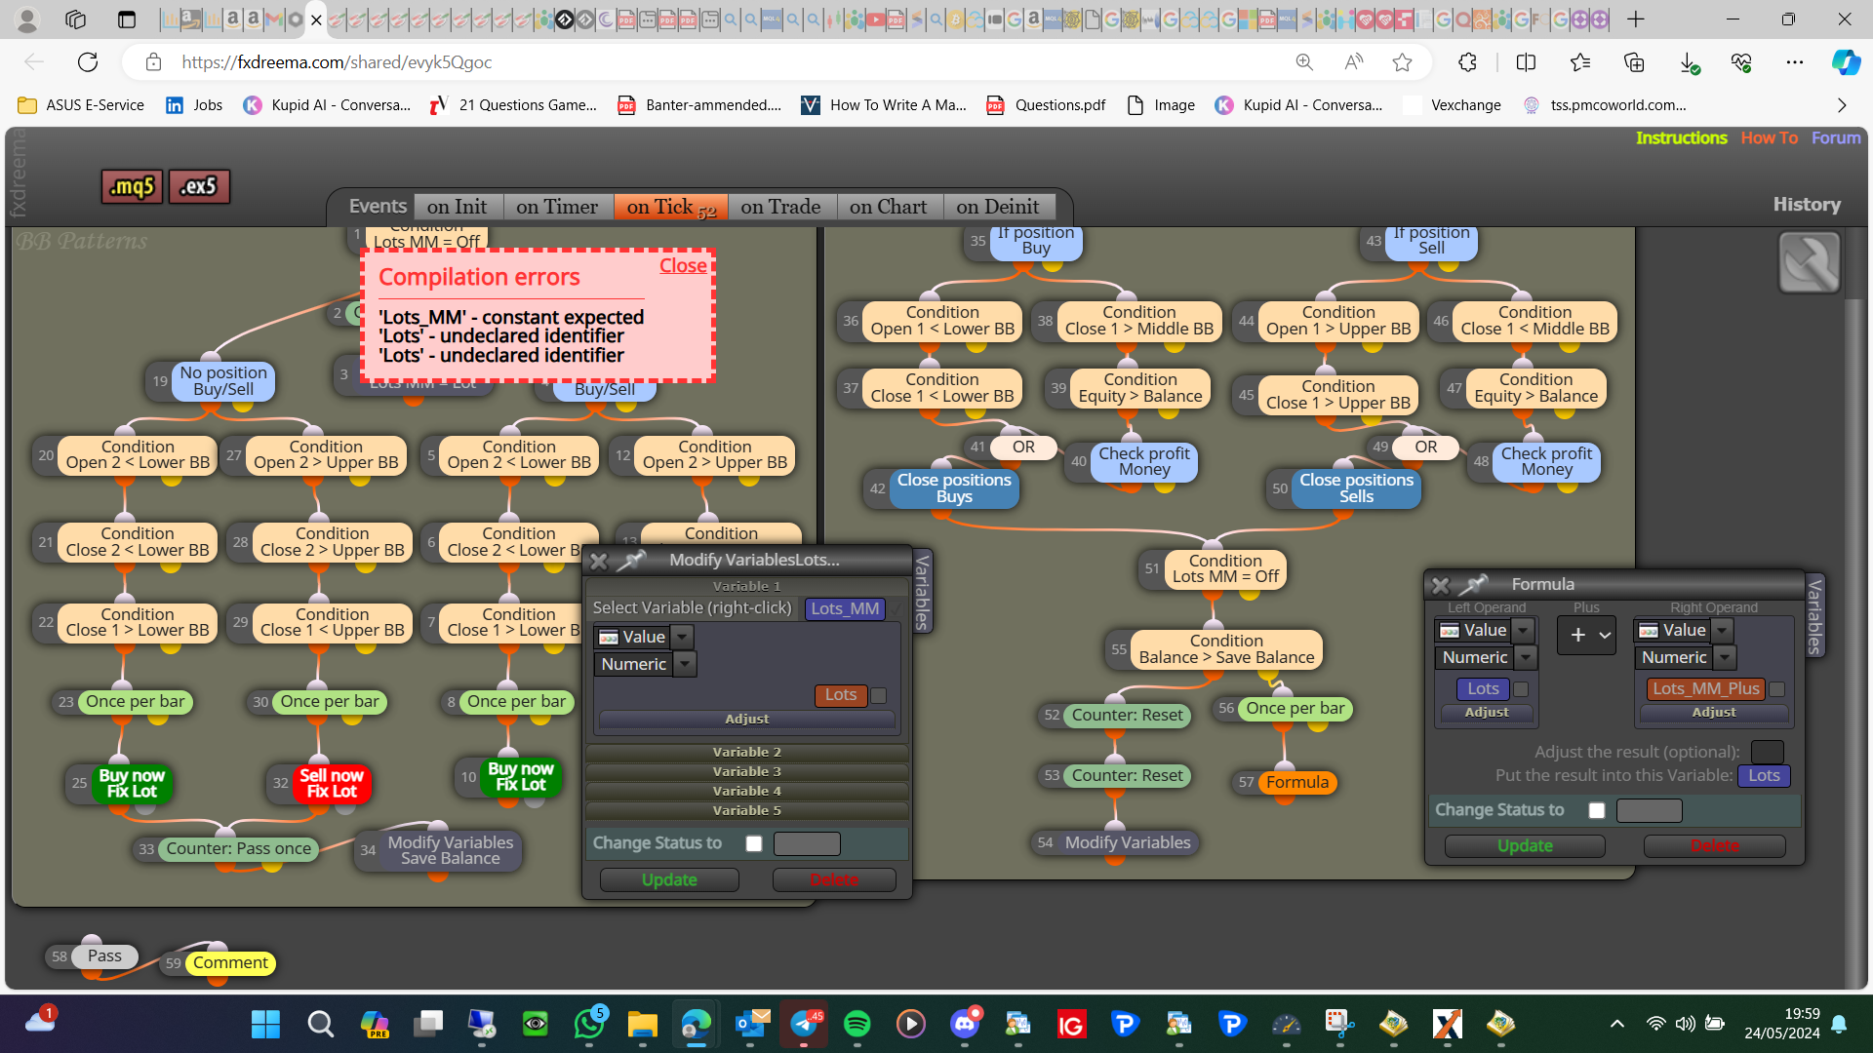This screenshot has height=1053, width=1873.
Task: Click the Sell now Fix Lot block 32
Action: pyautogui.click(x=331, y=783)
